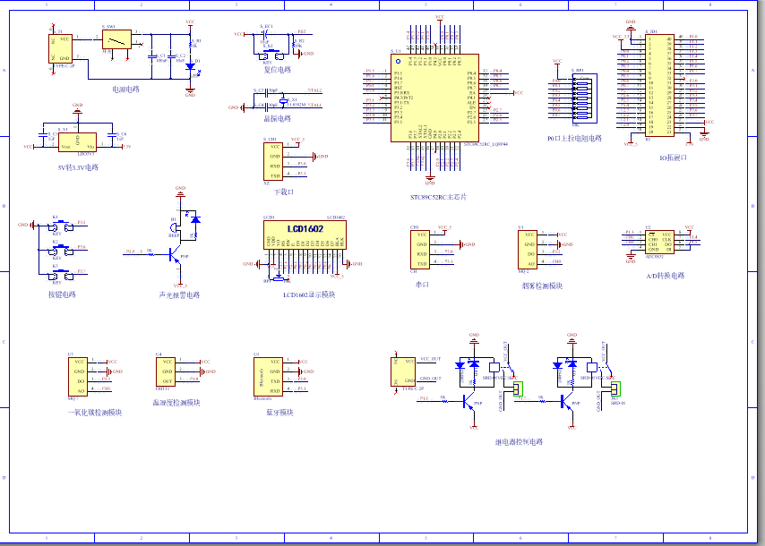The height and width of the screenshot is (546, 765).
Task: Select the U1 MQ-2 smoke sensor component
Action: click(528, 250)
